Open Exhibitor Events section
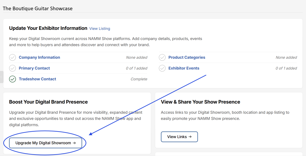Viewport: 306px width, 156px height. click(184, 68)
